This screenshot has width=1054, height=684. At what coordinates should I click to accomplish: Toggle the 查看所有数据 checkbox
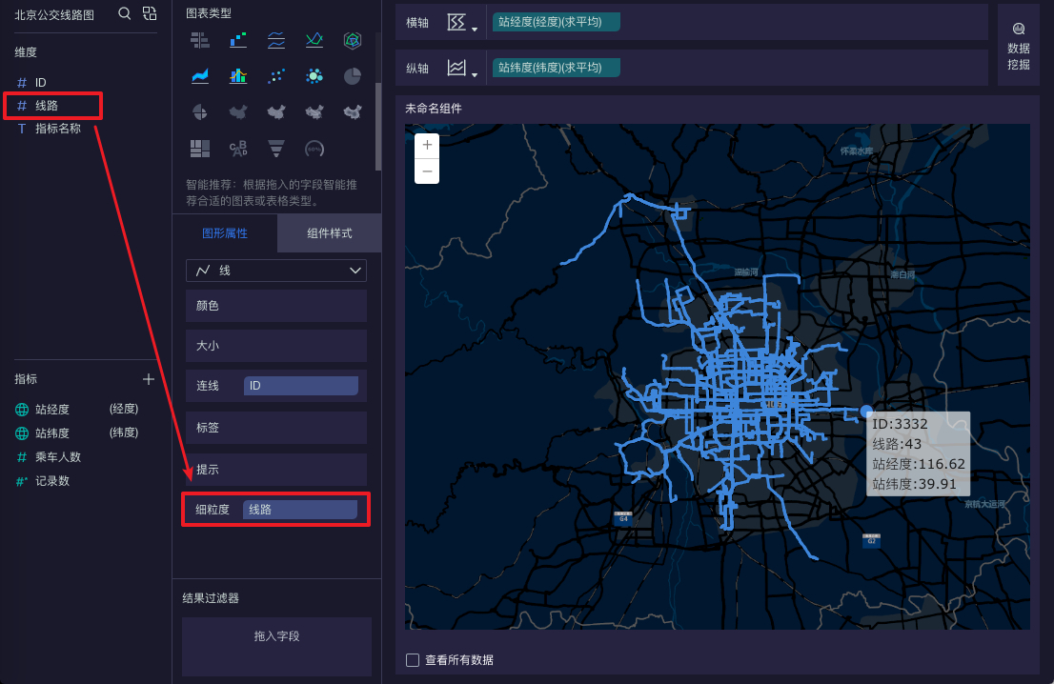point(412,660)
